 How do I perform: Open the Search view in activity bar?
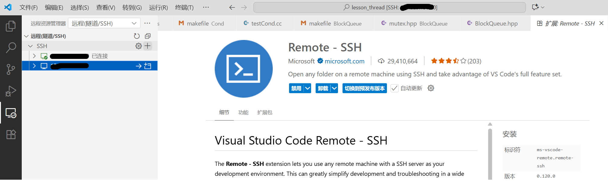click(x=11, y=48)
